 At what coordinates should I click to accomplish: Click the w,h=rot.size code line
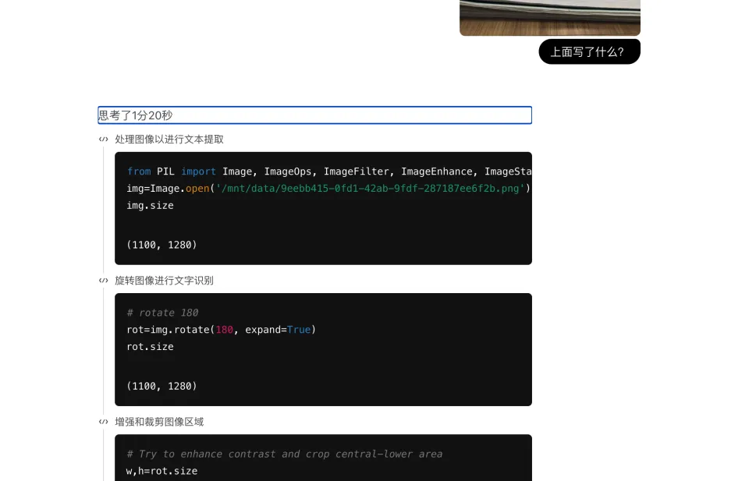[x=162, y=471]
